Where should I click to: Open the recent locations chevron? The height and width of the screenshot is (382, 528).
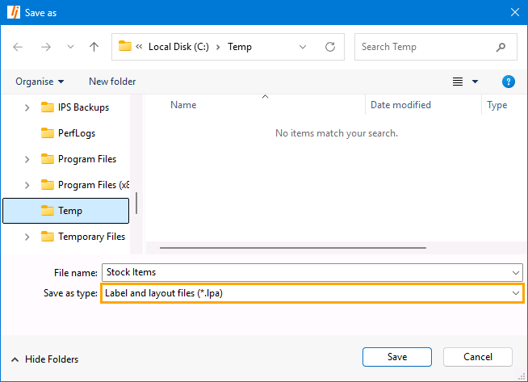(69, 47)
